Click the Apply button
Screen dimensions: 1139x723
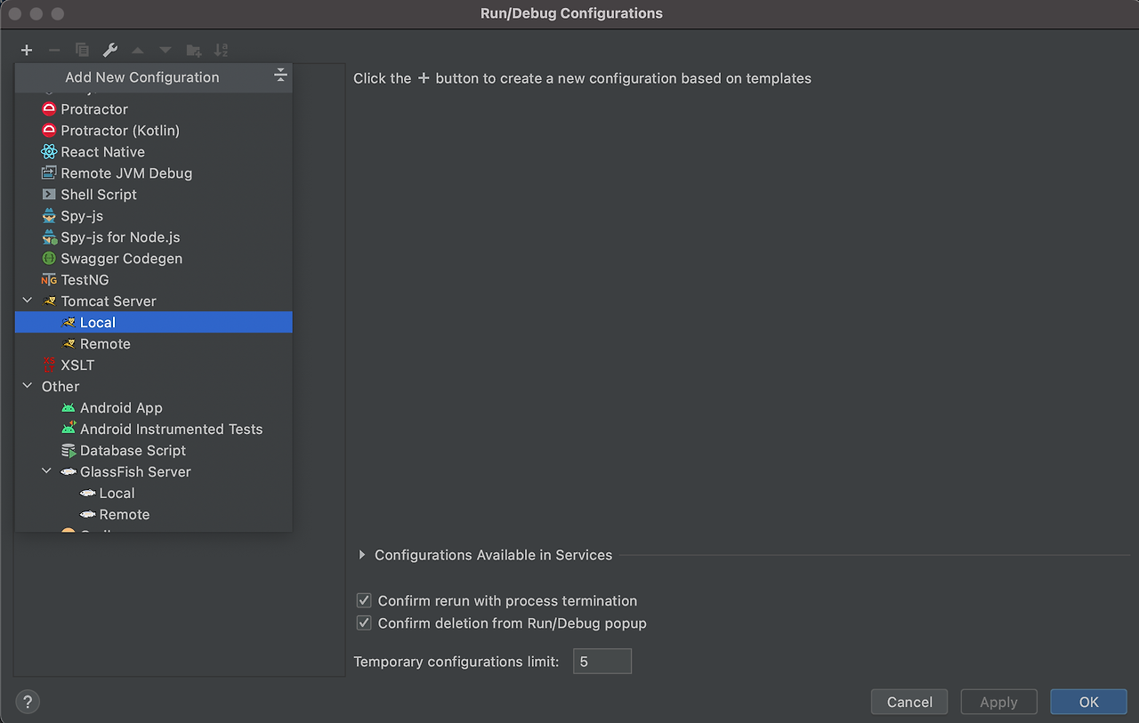click(x=998, y=702)
